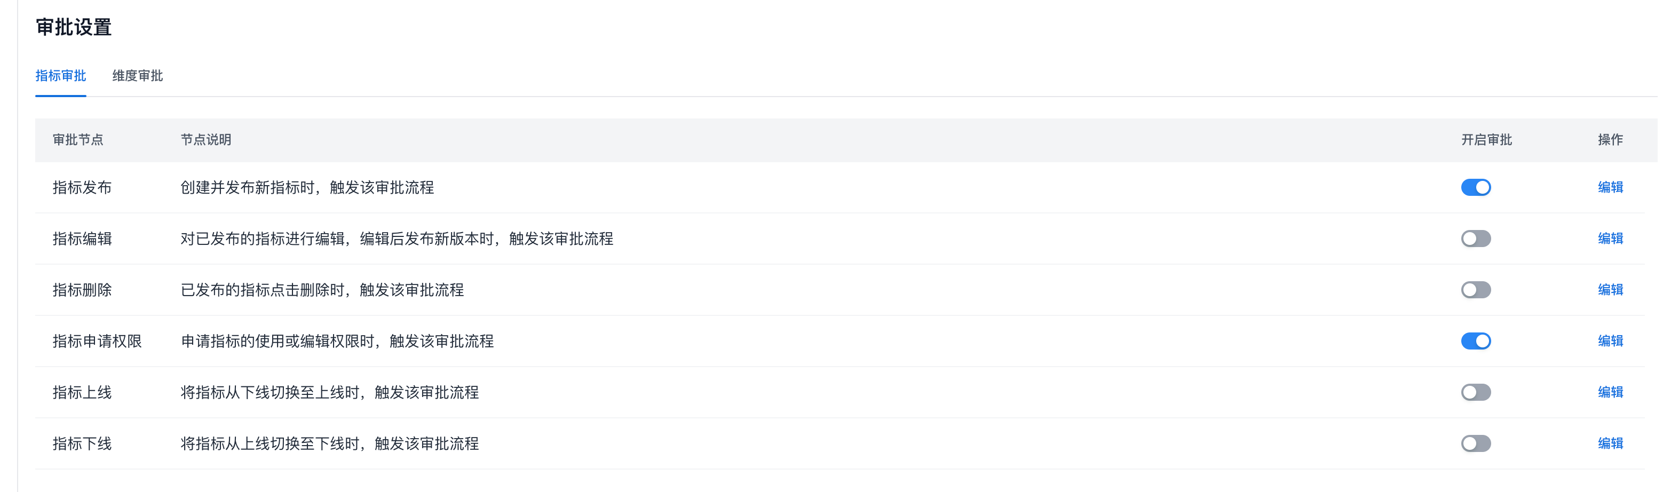Turn on the 指标删除 approval switch
The width and height of the screenshot is (1663, 492).
coord(1476,290)
